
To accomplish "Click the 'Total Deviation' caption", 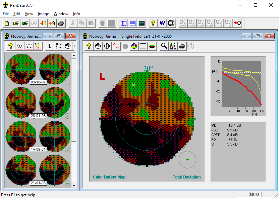I will pyautogui.click(x=187, y=177).
